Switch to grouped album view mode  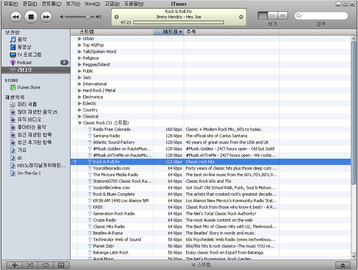pos(273,16)
